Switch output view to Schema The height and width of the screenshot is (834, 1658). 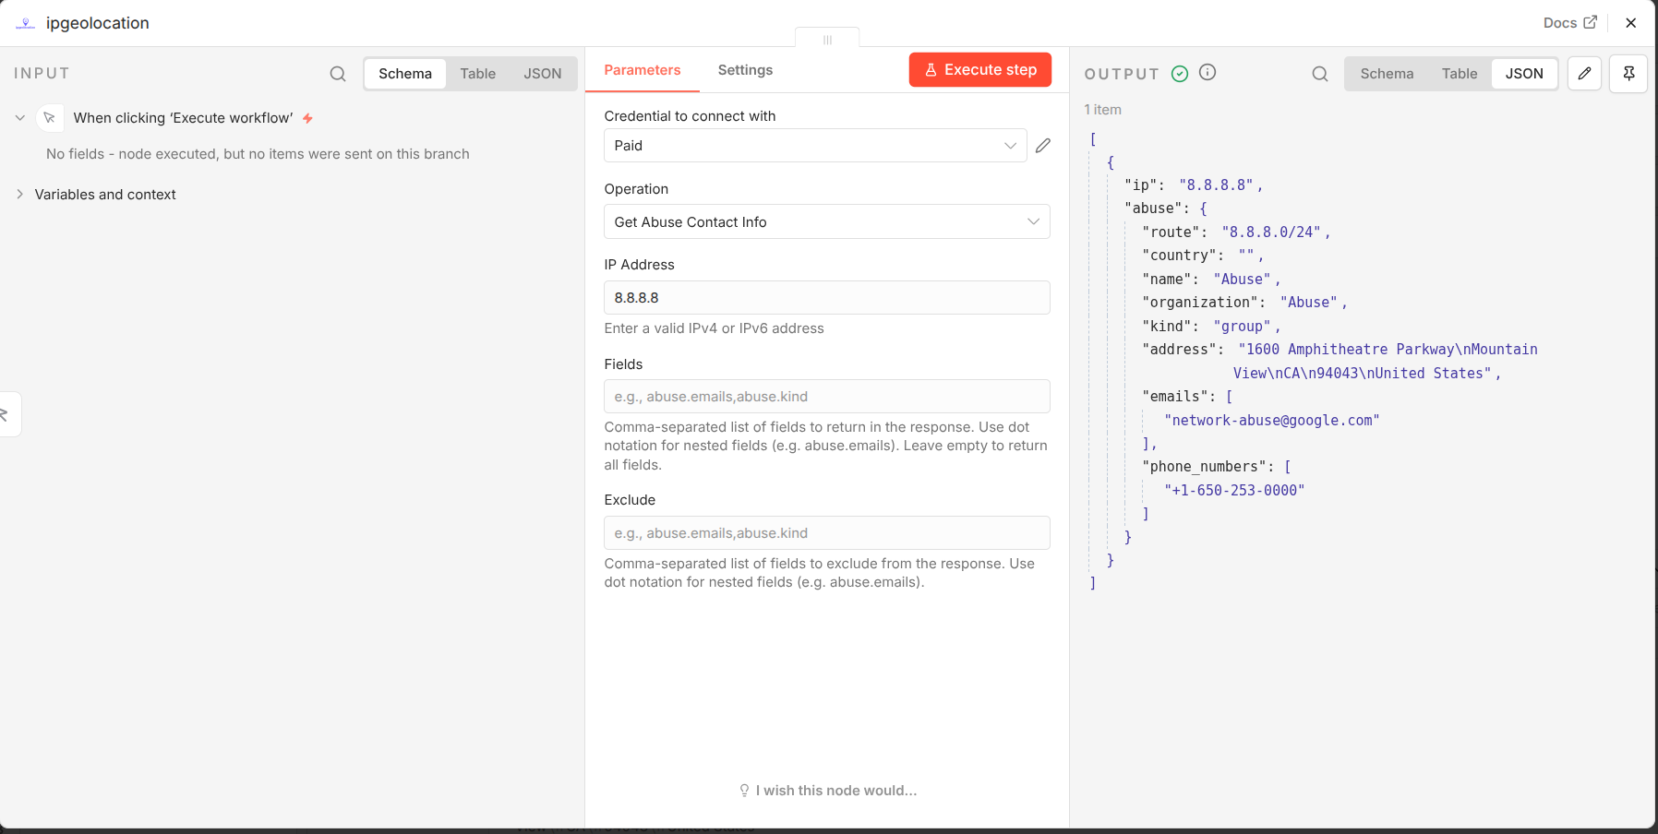1386,74
